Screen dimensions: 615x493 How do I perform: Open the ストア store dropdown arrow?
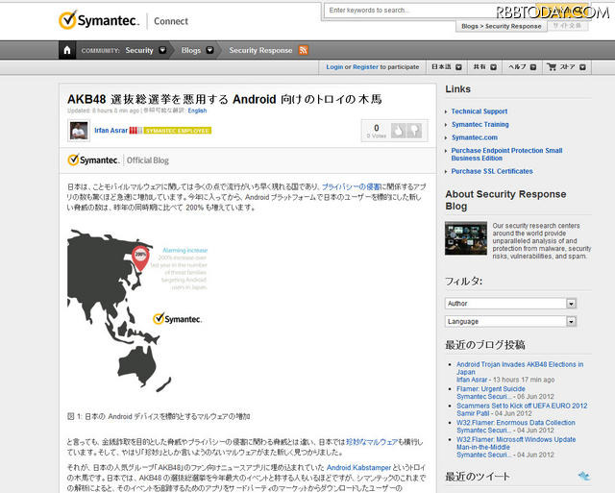click(583, 67)
